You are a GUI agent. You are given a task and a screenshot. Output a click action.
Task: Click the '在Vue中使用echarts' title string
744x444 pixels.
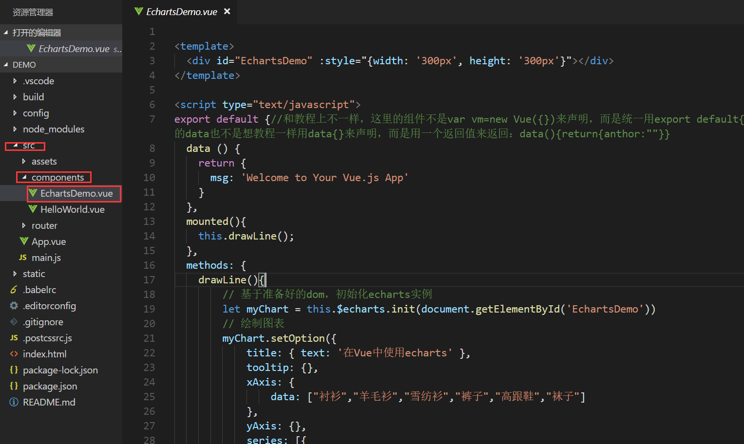(x=395, y=353)
